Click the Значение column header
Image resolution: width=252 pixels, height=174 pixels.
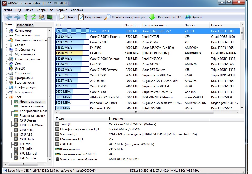[158, 119]
